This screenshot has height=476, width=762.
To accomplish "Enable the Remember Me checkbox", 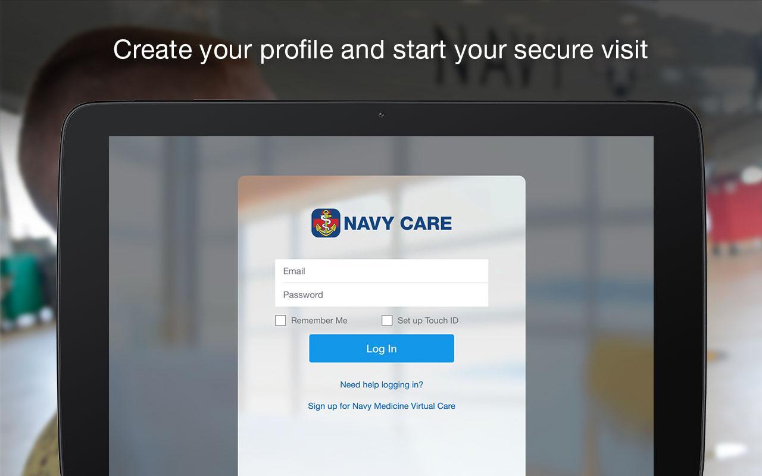I will point(280,321).
